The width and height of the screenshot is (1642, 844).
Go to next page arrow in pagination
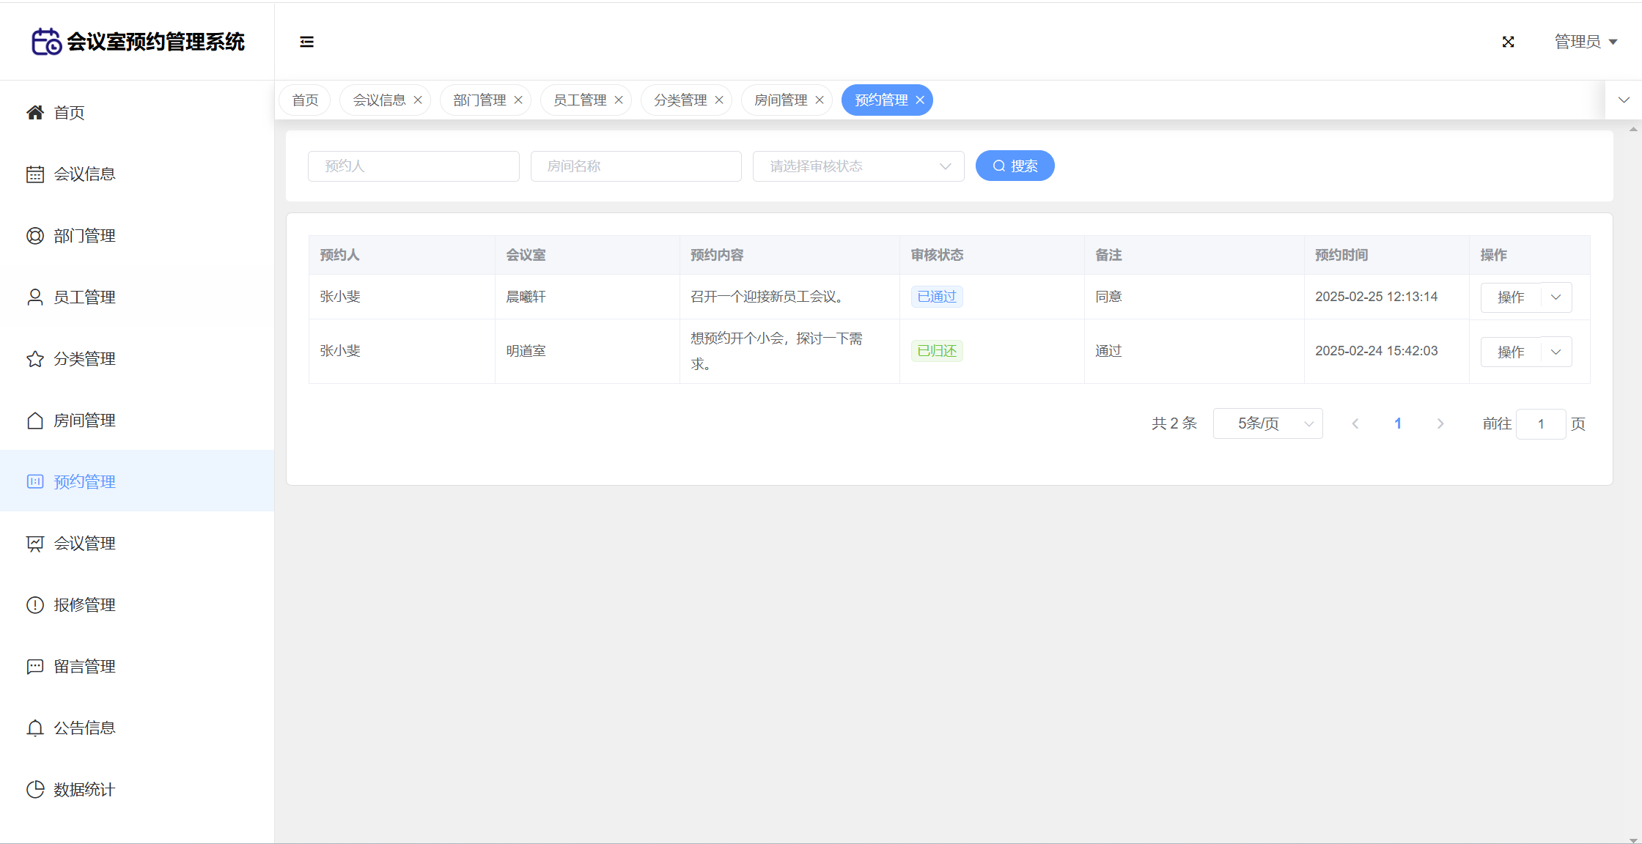(x=1440, y=423)
